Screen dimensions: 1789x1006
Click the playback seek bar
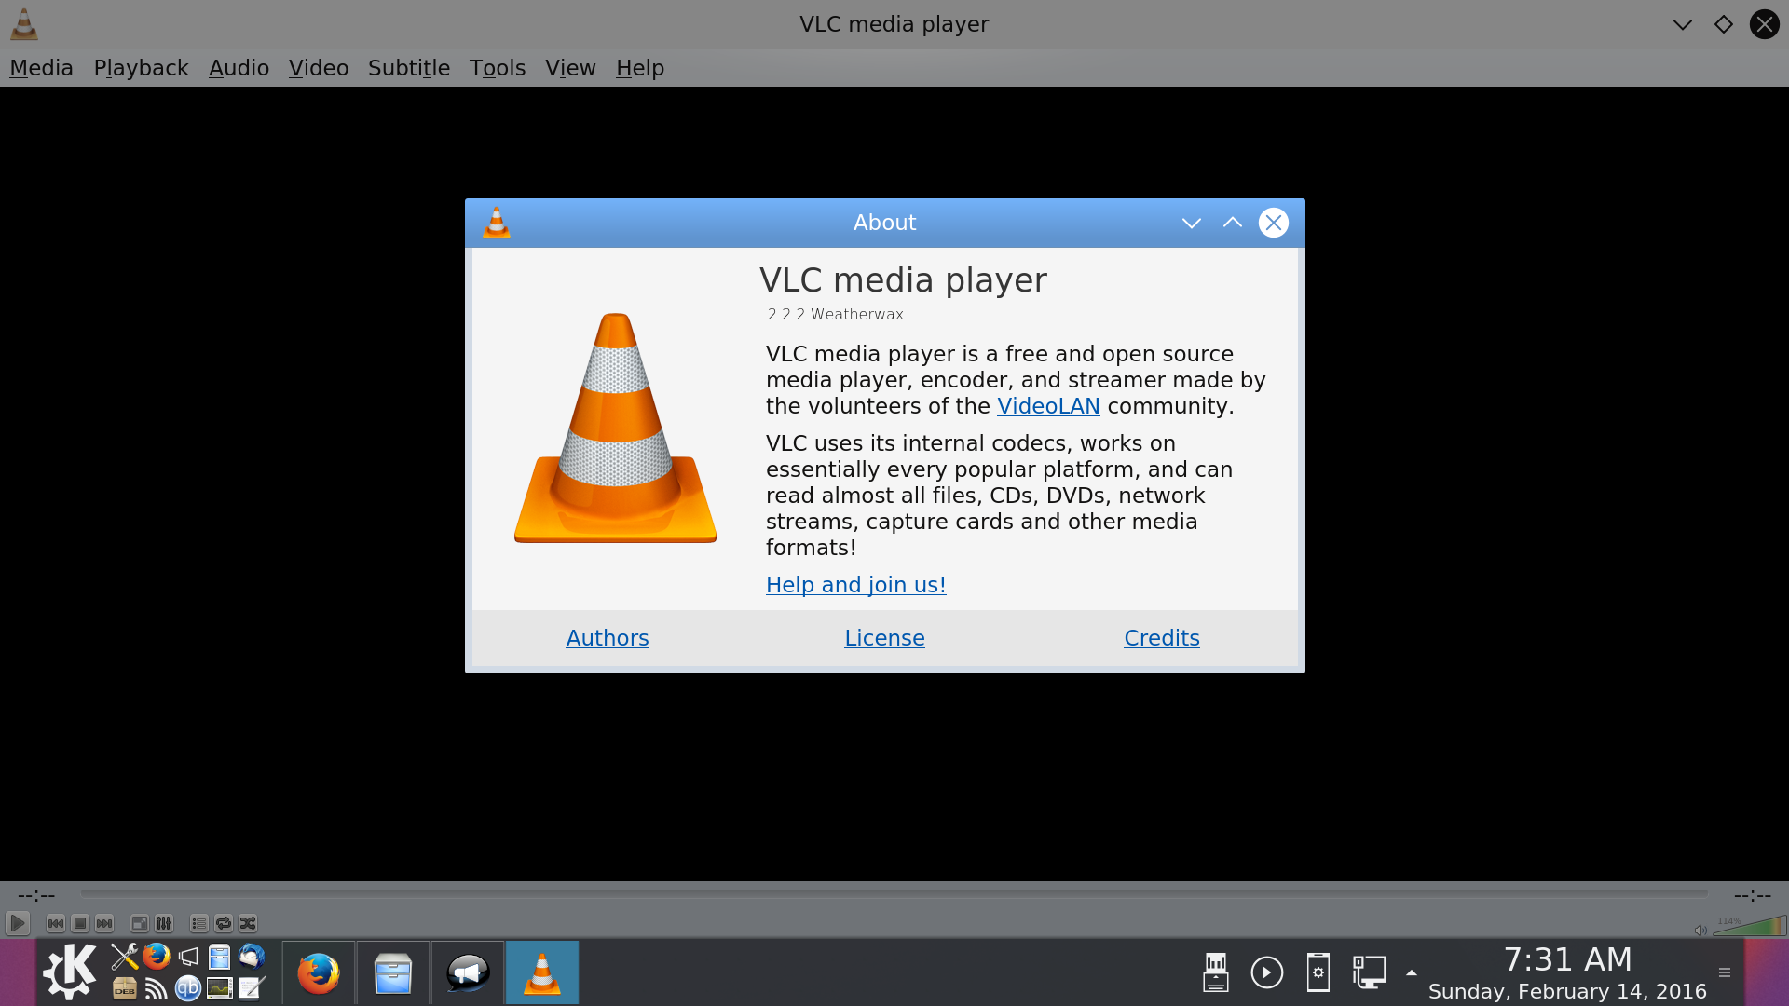tap(893, 893)
